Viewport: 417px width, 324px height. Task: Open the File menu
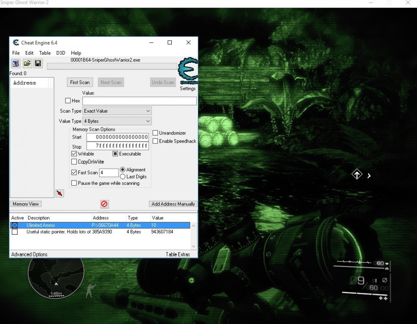coord(16,53)
